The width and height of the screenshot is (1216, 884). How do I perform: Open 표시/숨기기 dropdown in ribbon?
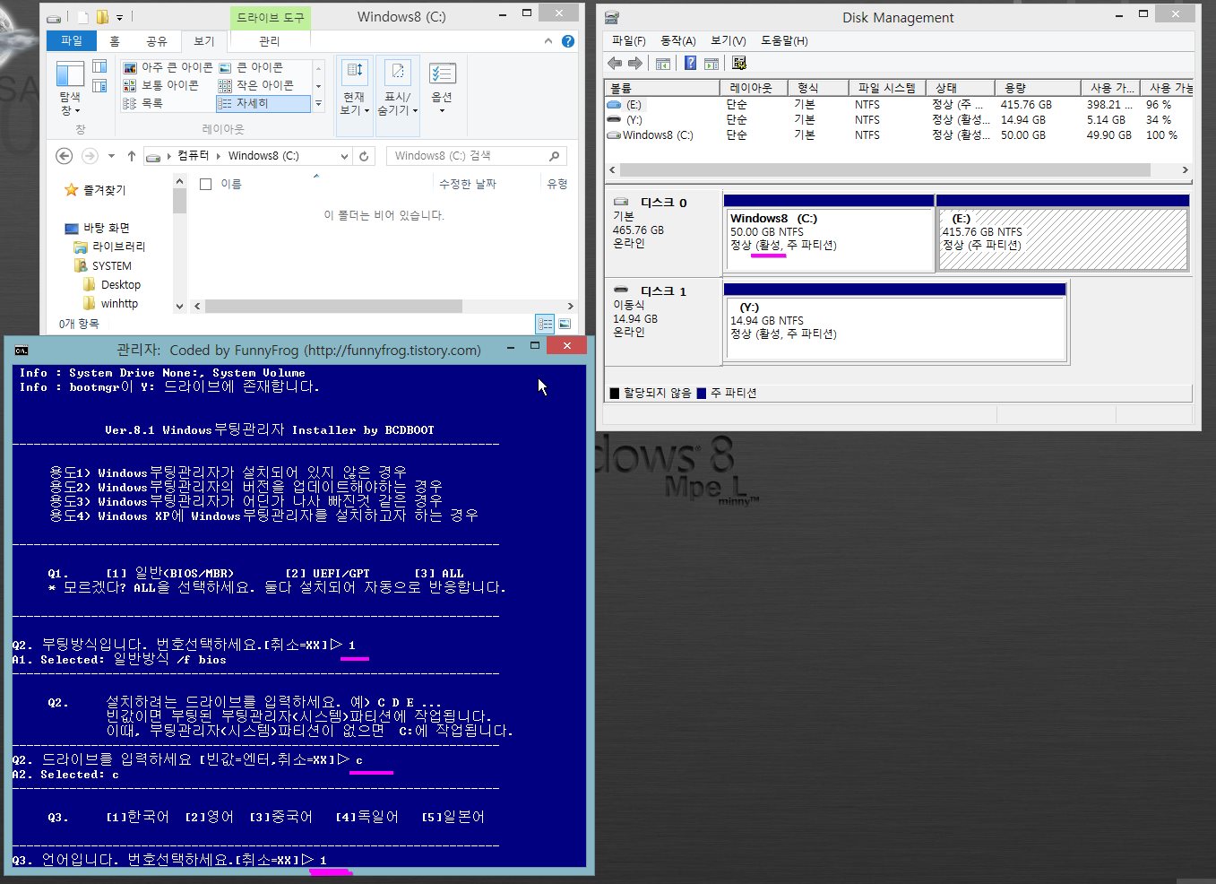coord(398,96)
